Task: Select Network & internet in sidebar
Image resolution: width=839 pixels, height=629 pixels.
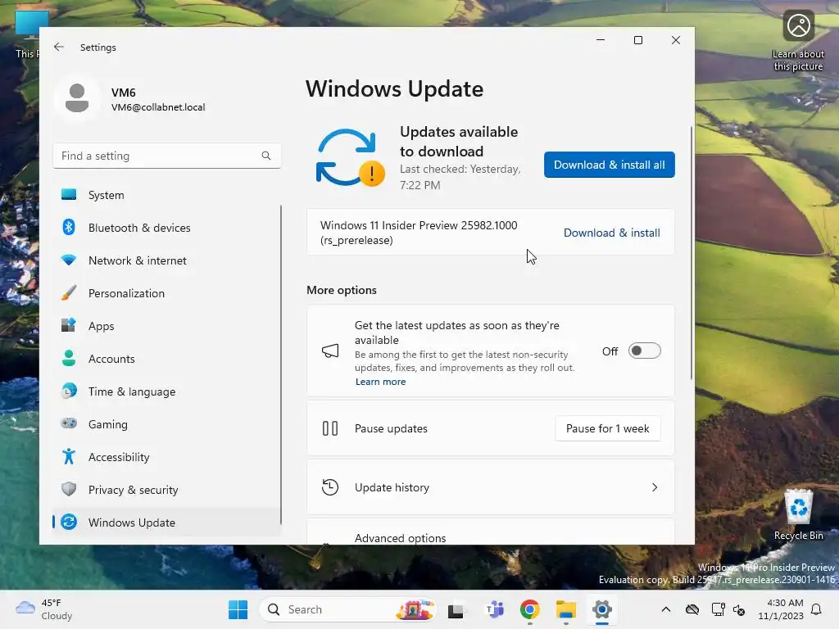Action: pyautogui.click(x=167, y=260)
